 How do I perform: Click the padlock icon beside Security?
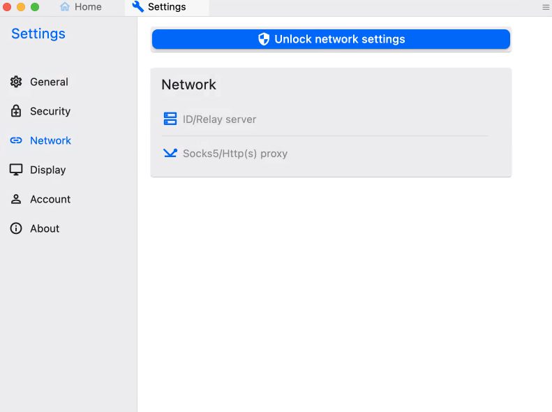pos(16,111)
